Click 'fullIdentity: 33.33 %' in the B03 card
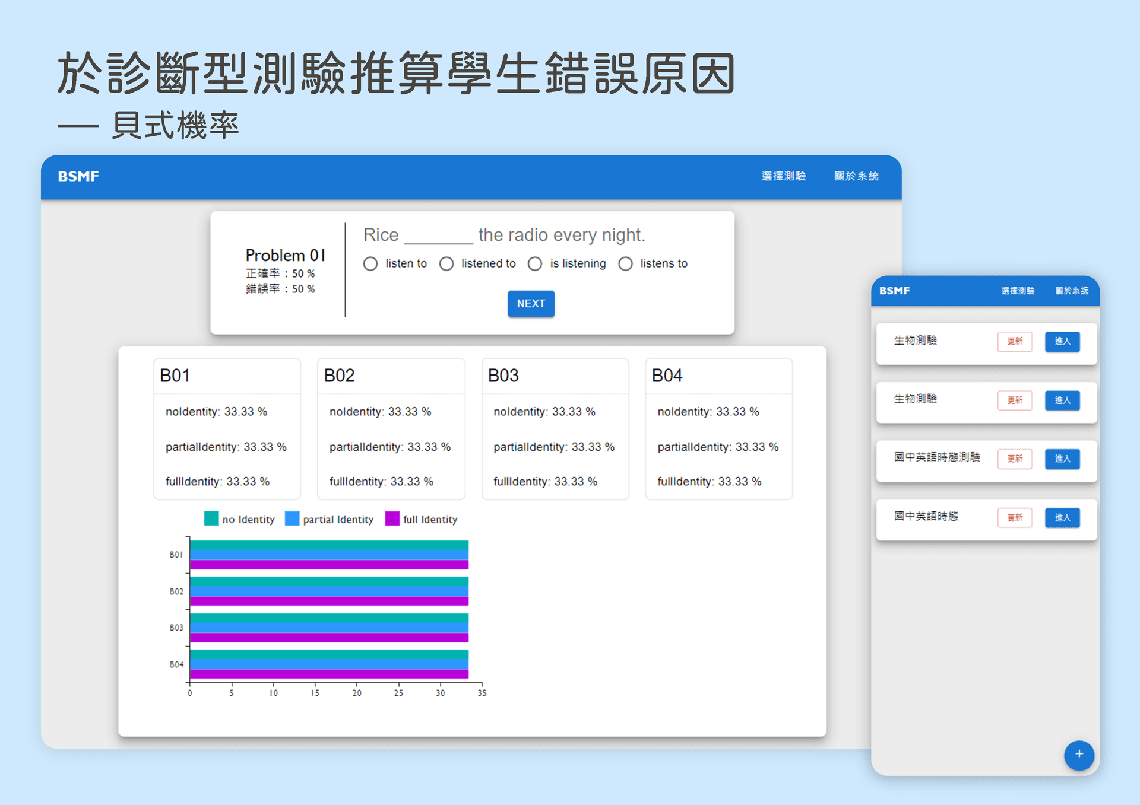The width and height of the screenshot is (1140, 805). (545, 482)
